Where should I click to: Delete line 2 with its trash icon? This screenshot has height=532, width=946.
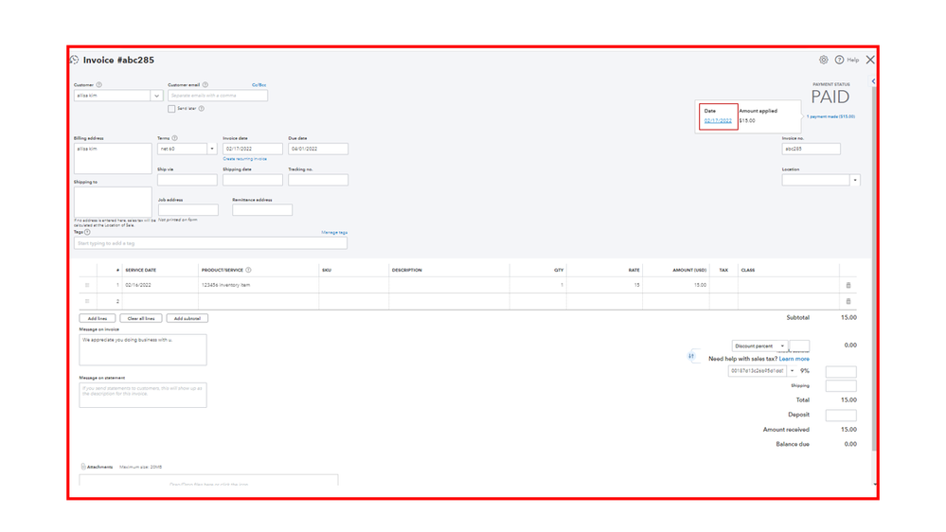tap(848, 301)
